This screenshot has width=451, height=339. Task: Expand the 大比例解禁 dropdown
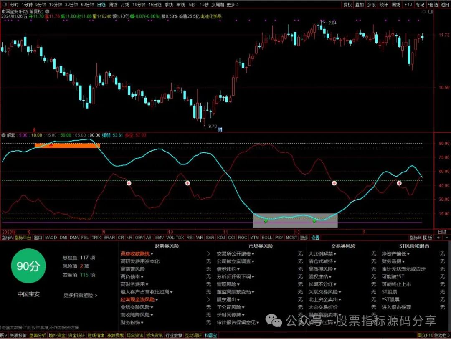335,254
